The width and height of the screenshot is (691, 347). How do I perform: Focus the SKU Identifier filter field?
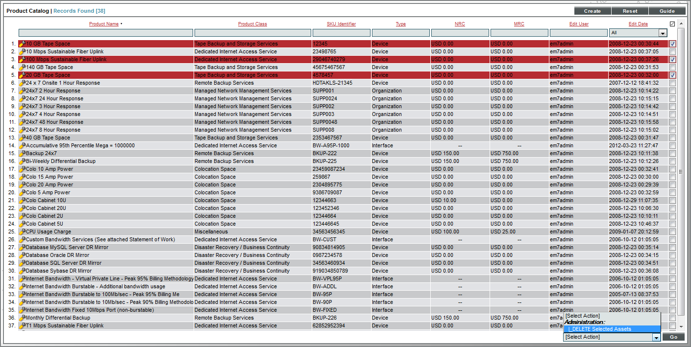point(342,33)
